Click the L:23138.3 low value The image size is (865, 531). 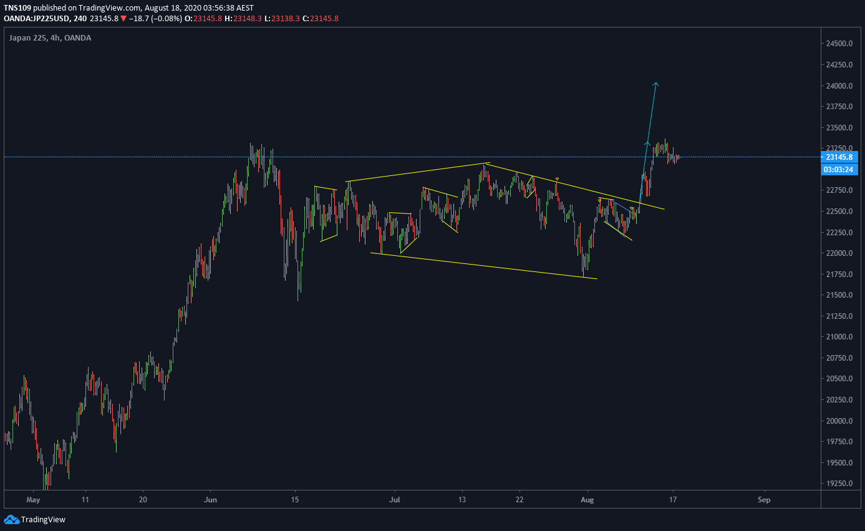coord(283,19)
